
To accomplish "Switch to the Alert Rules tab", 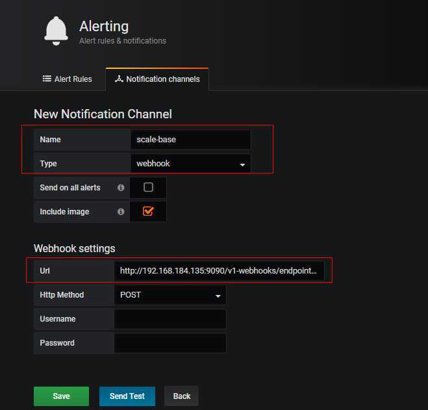I will [x=67, y=79].
